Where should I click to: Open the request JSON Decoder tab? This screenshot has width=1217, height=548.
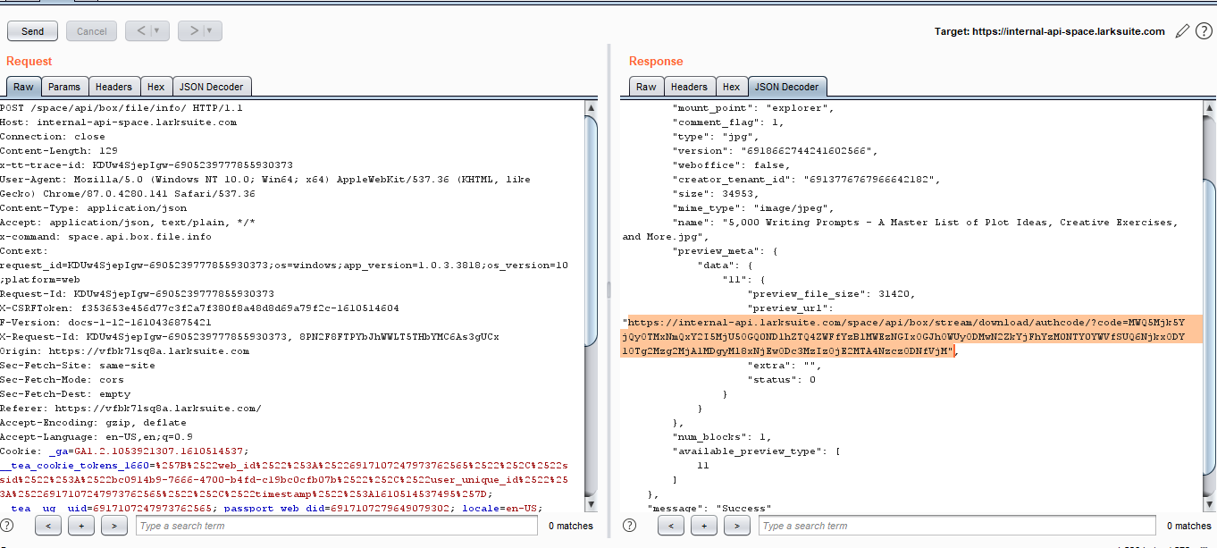pyautogui.click(x=212, y=87)
